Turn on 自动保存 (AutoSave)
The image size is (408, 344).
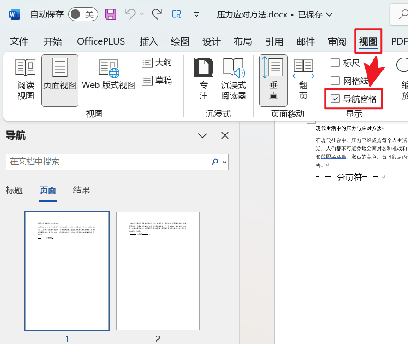coord(82,14)
